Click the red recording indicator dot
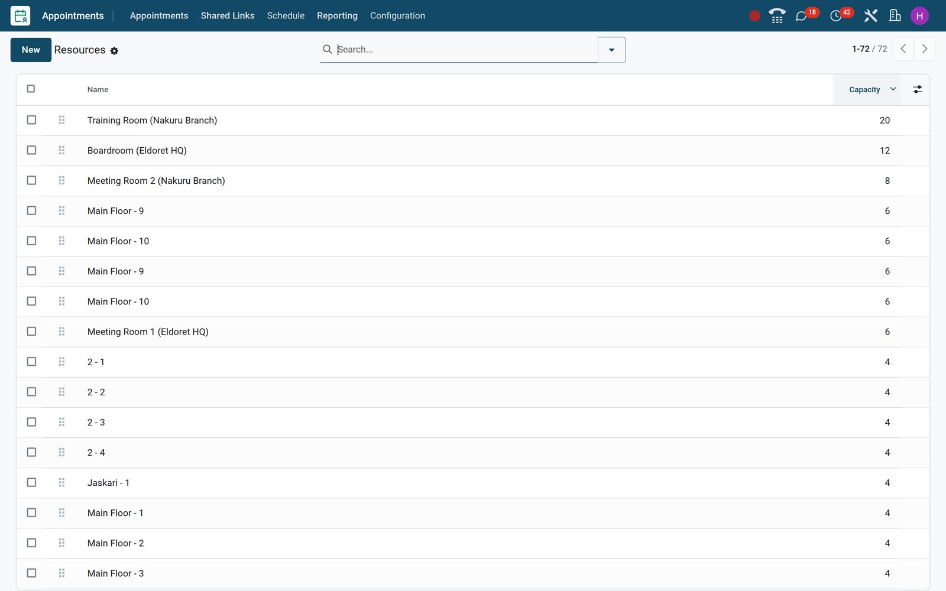 754,16
